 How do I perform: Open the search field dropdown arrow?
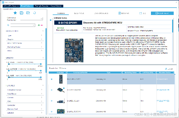(34, 25)
